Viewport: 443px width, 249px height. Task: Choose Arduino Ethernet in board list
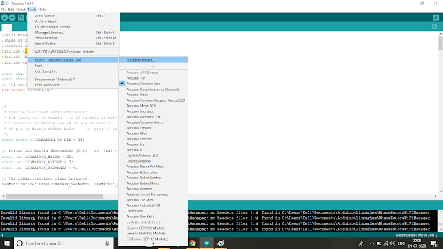click(154, 139)
